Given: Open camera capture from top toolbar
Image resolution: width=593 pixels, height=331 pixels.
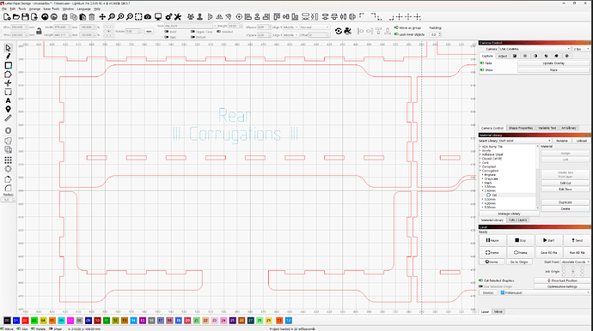Looking at the screenshot, I should coord(148,17).
